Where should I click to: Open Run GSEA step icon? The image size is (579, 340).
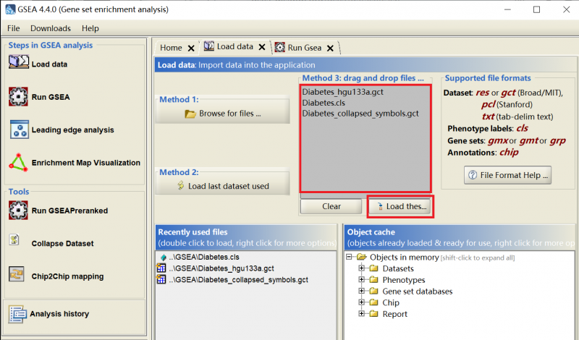coord(18,96)
